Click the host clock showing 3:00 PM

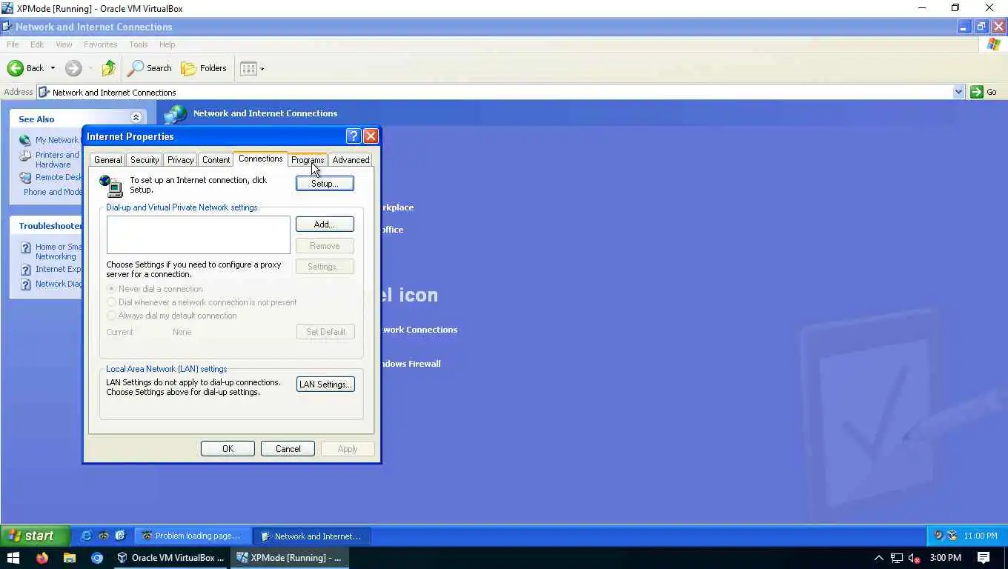tap(945, 558)
